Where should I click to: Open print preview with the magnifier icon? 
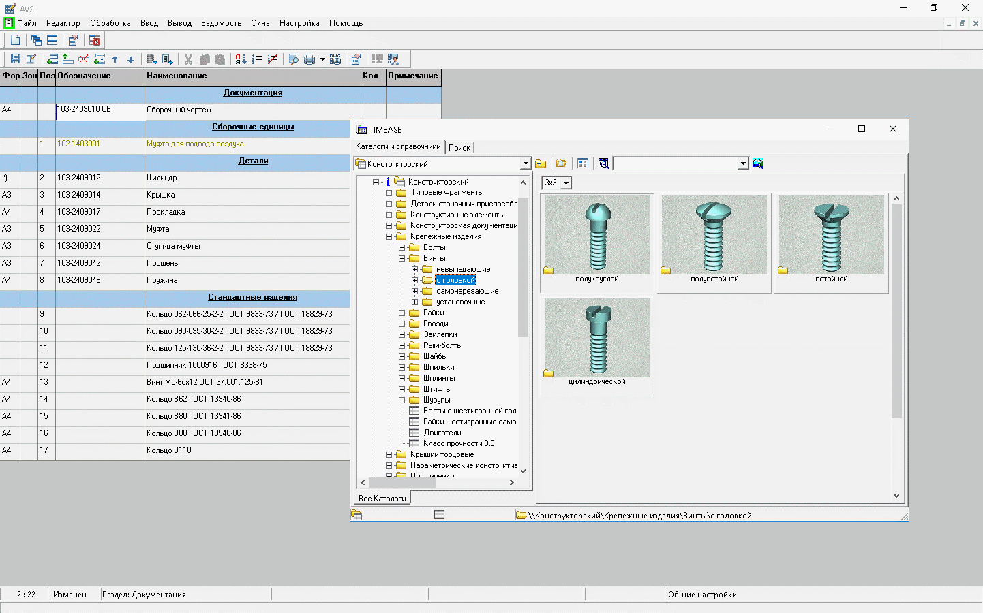click(293, 59)
